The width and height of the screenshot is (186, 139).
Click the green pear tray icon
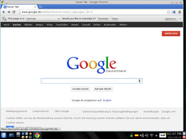tap(131, 135)
